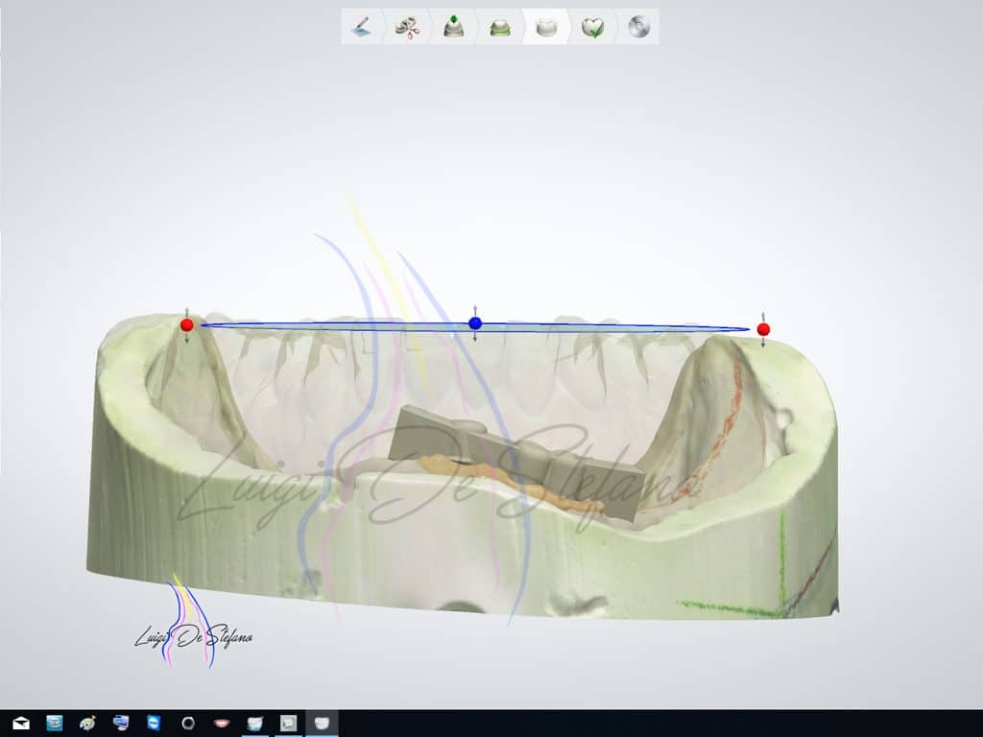Switch to the gray scan taskbar window
983x737 pixels.
(288, 723)
